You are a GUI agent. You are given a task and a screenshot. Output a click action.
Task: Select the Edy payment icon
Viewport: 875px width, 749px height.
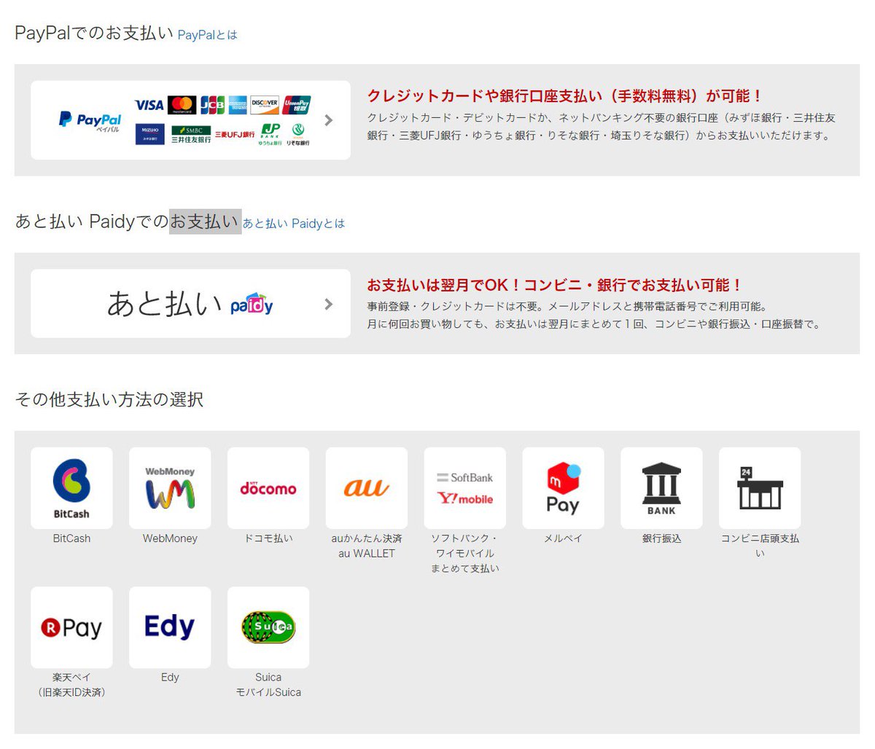170,627
